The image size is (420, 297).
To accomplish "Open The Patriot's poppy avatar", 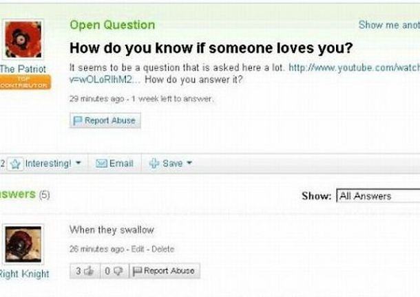I will coord(23,40).
